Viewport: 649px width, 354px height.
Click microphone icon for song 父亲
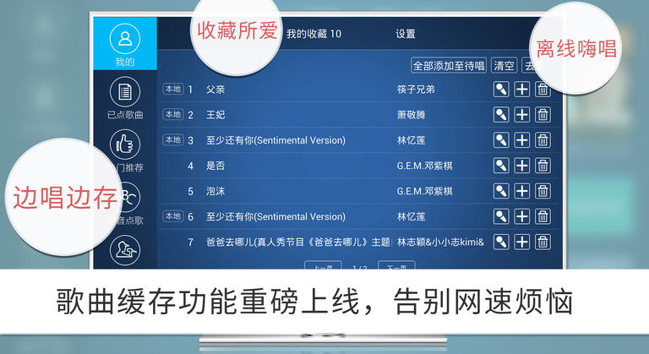pyautogui.click(x=501, y=90)
